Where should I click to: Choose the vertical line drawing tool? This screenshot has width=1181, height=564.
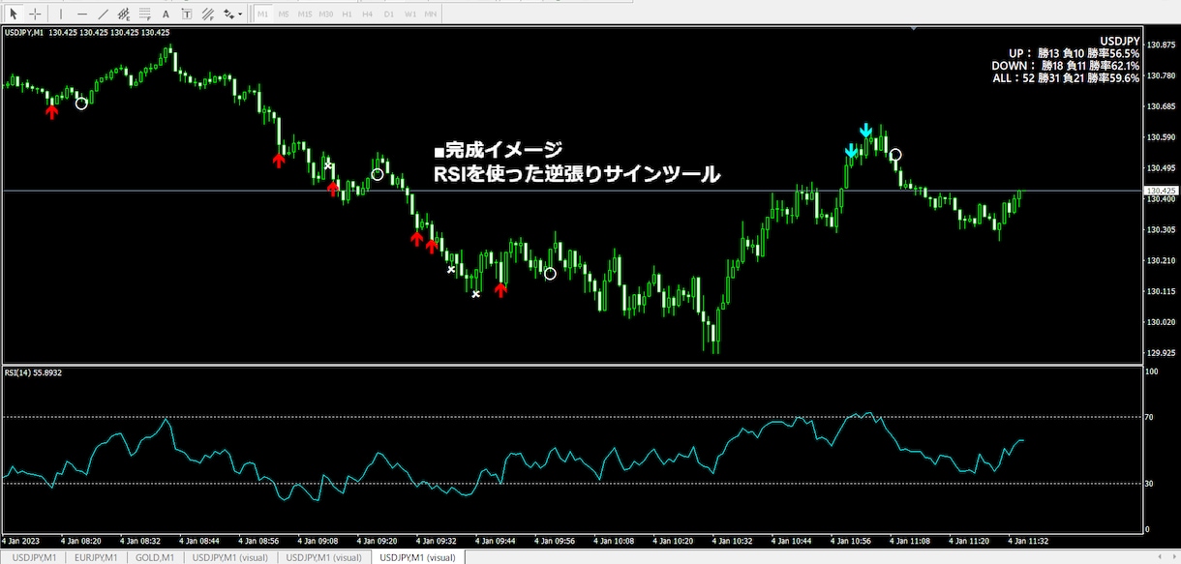point(61,15)
